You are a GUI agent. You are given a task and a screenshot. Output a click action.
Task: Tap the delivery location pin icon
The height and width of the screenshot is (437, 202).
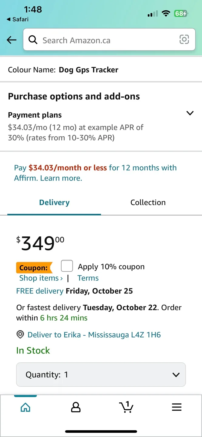pos(20,335)
